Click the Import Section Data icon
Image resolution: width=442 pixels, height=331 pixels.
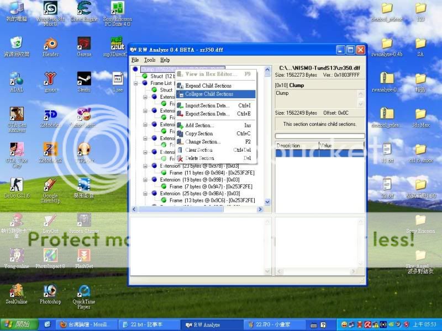tap(180, 105)
